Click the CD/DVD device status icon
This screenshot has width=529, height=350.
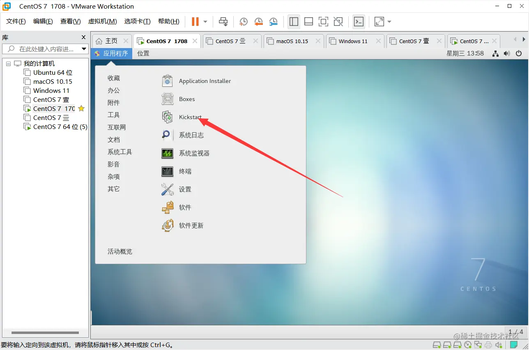[x=468, y=345]
